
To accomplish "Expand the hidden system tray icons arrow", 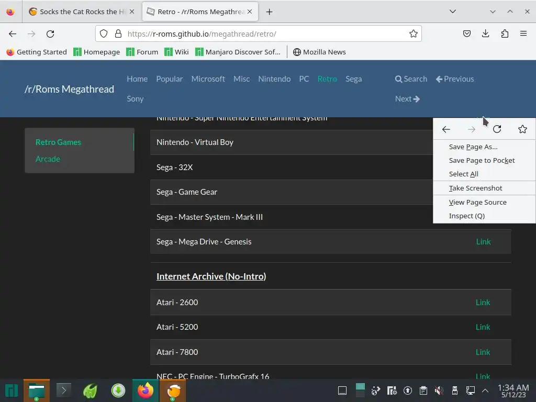I will tap(485, 390).
